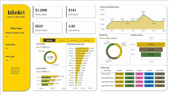The width and height of the screenshot is (169, 95).
Task: Click the Medium legend dot in Outlet Size
Action: pos(100,38)
